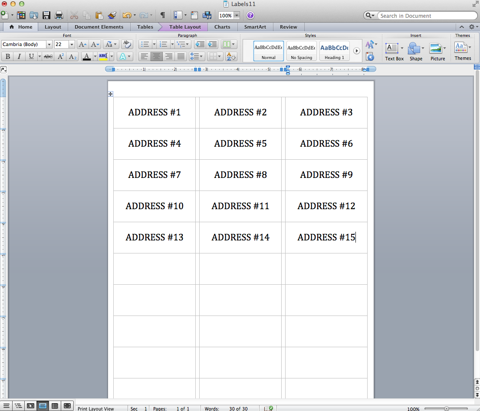Click the Text Effects blue A icon
480x411 pixels.
click(123, 56)
